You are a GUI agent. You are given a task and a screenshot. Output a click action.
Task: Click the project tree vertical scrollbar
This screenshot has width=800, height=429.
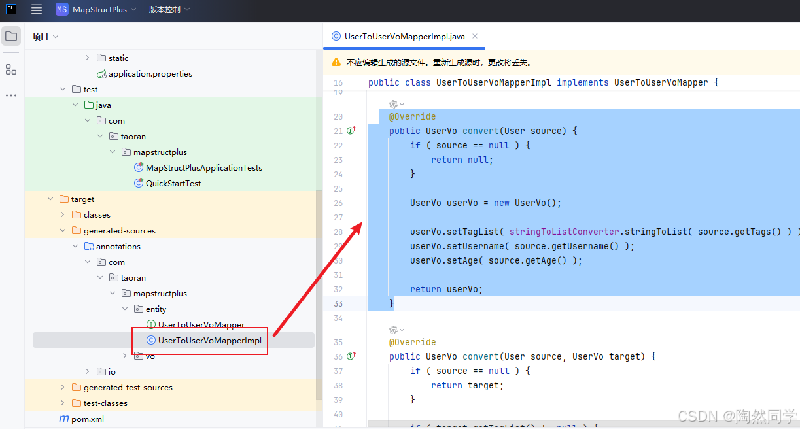tap(319, 294)
